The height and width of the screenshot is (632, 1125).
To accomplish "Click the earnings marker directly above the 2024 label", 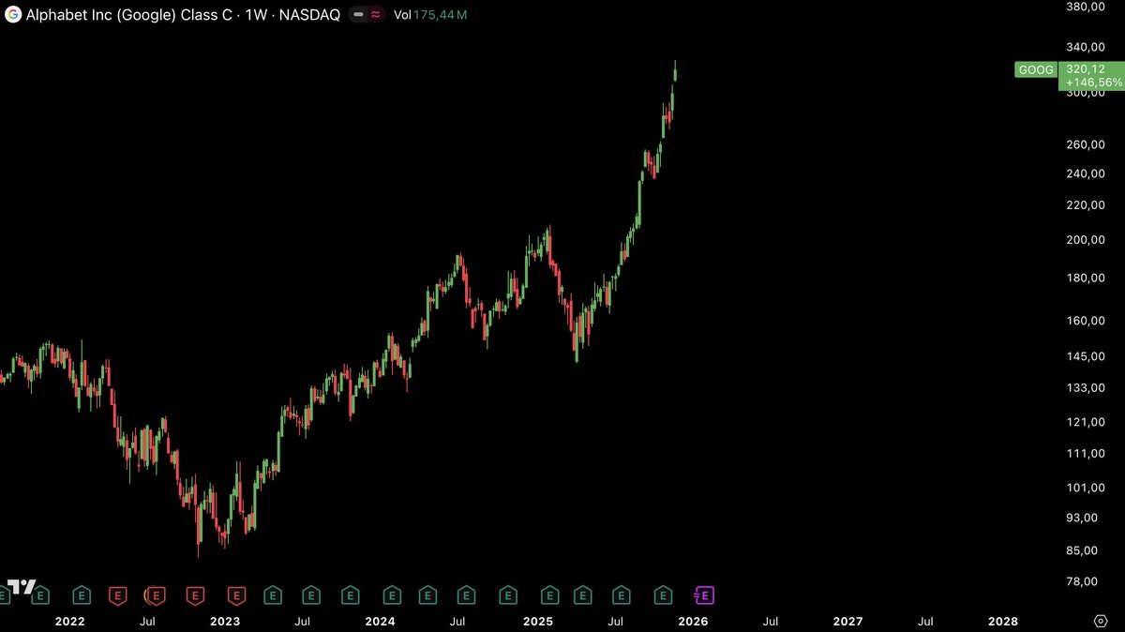I will 392,594.
